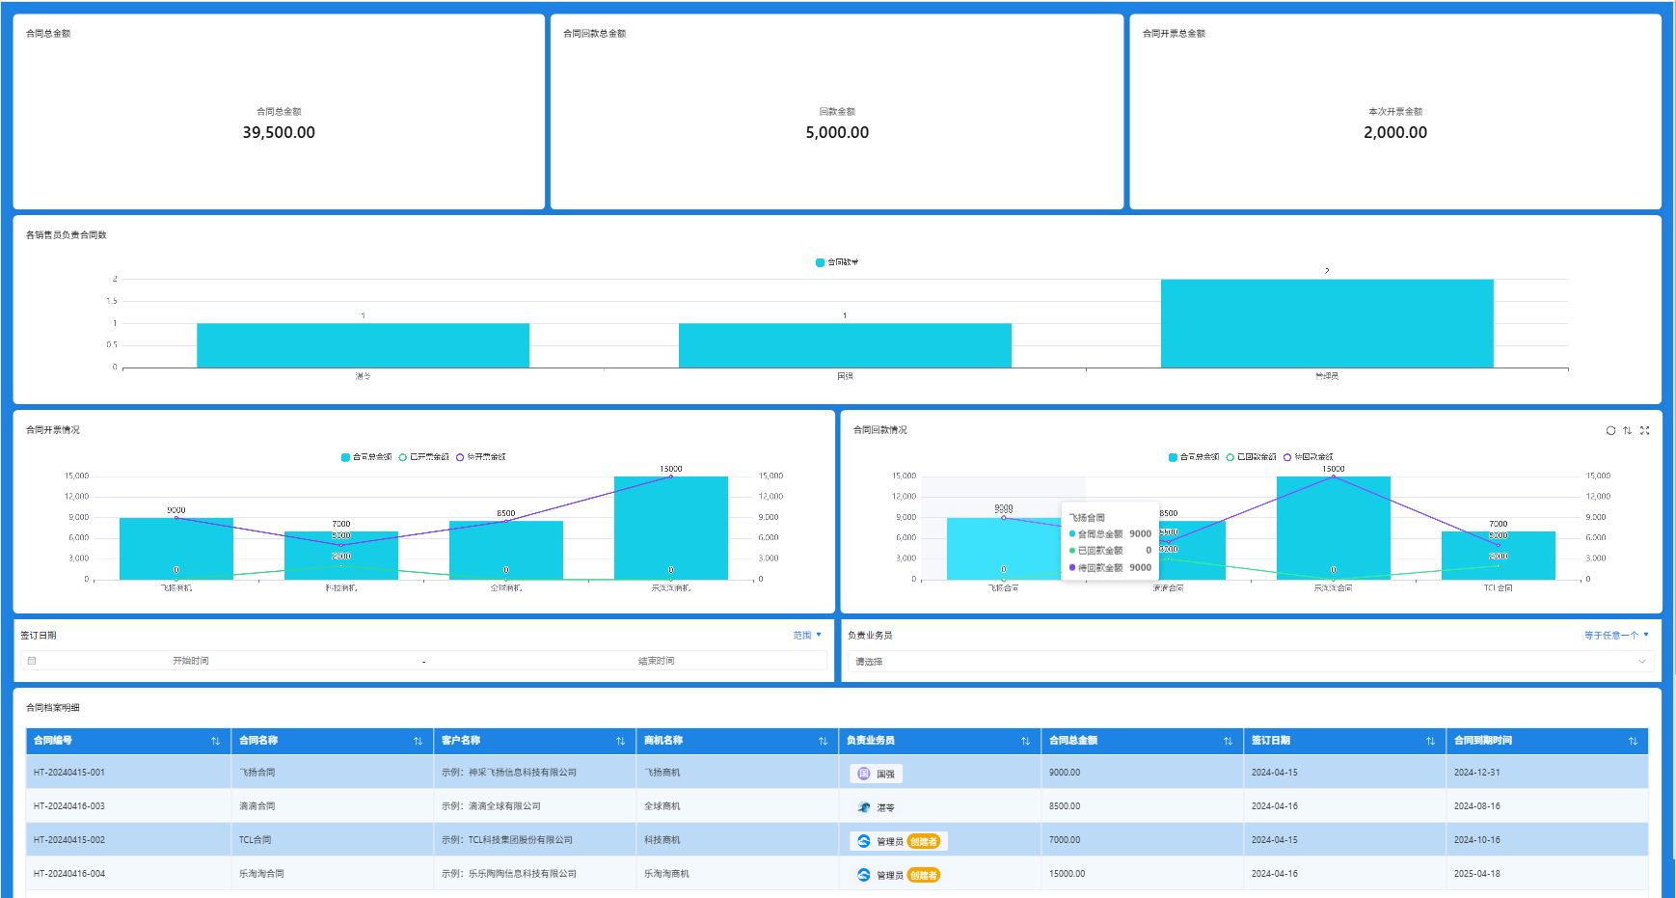Open 范围 dropdown for 签订日期 filter
Viewport: 1676px width, 898px height.
pyautogui.click(x=807, y=636)
